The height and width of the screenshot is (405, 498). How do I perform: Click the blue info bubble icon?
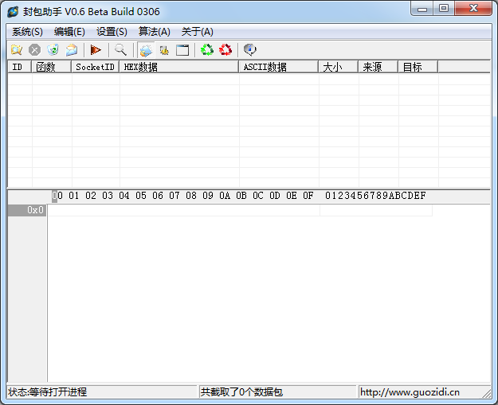tap(250, 50)
